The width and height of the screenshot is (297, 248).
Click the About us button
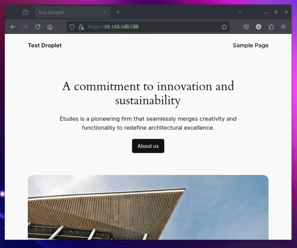point(148,146)
